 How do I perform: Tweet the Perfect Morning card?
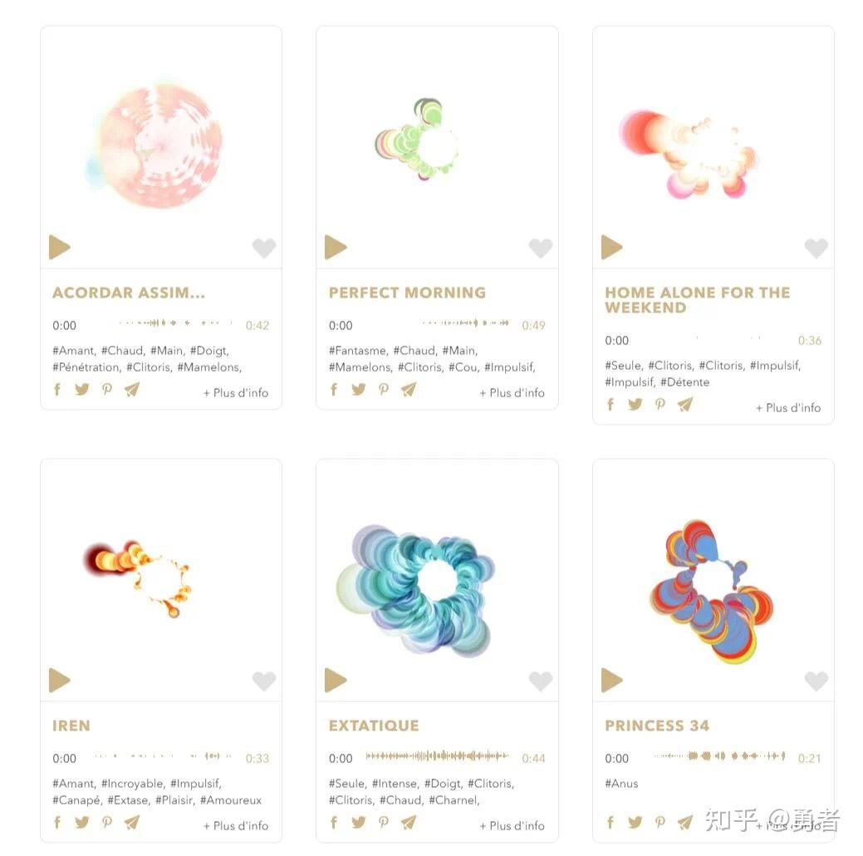[358, 390]
